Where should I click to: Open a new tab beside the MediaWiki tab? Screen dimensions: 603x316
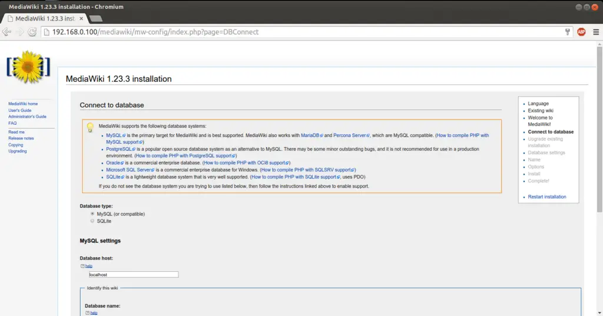pos(95,18)
